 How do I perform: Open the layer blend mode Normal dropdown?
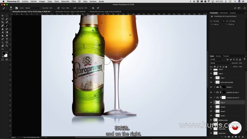coord(220,63)
